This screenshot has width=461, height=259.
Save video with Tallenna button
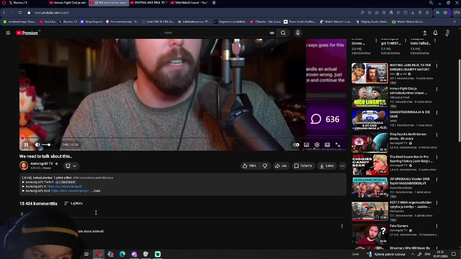pyautogui.click(x=303, y=166)
